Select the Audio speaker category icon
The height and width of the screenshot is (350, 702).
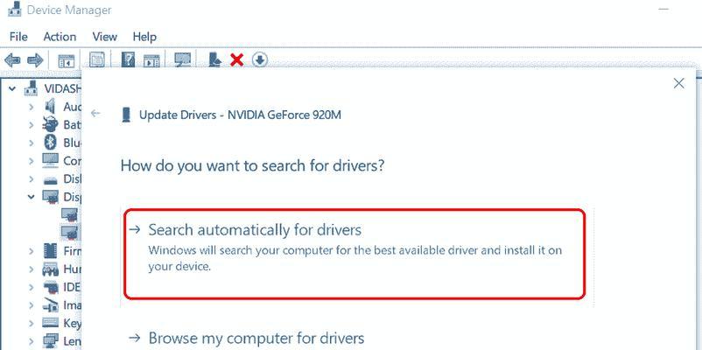50,107
